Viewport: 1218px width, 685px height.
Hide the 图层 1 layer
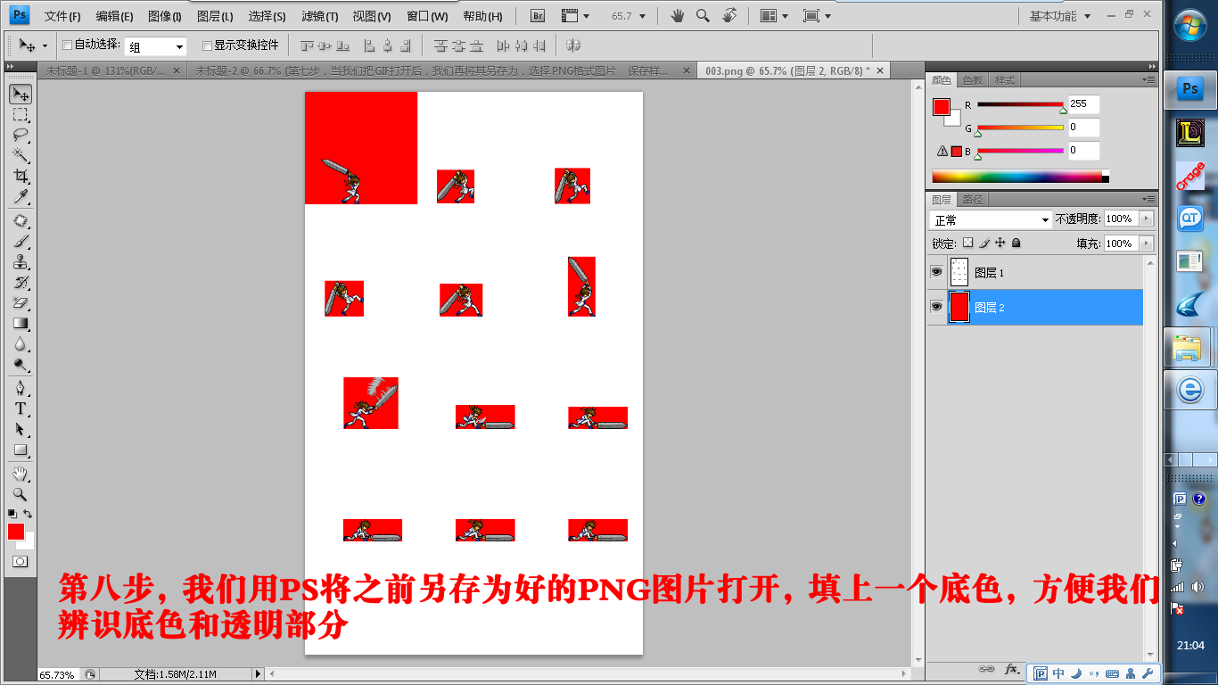pos(936,272)
